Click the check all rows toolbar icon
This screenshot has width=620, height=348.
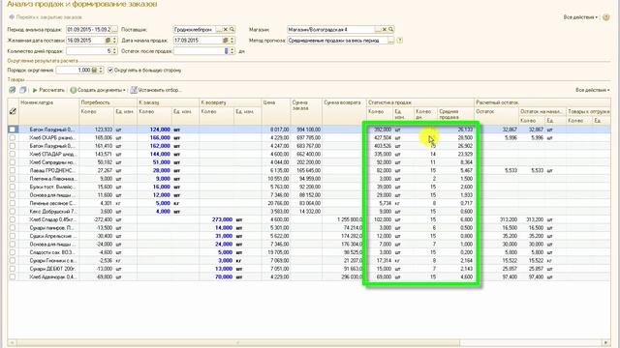click(13, 90)
